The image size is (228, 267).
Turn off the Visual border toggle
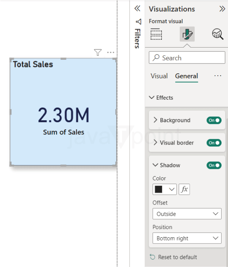(x=214, y=143)
